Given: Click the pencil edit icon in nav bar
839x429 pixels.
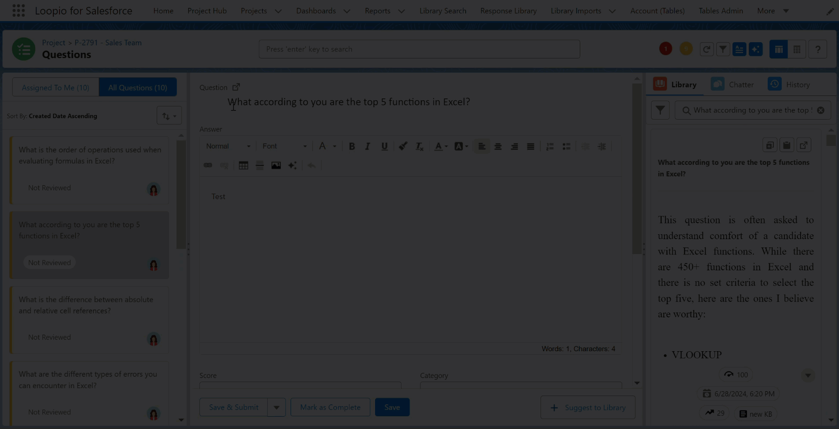Looking at the screenshot, I should (830, 11).
